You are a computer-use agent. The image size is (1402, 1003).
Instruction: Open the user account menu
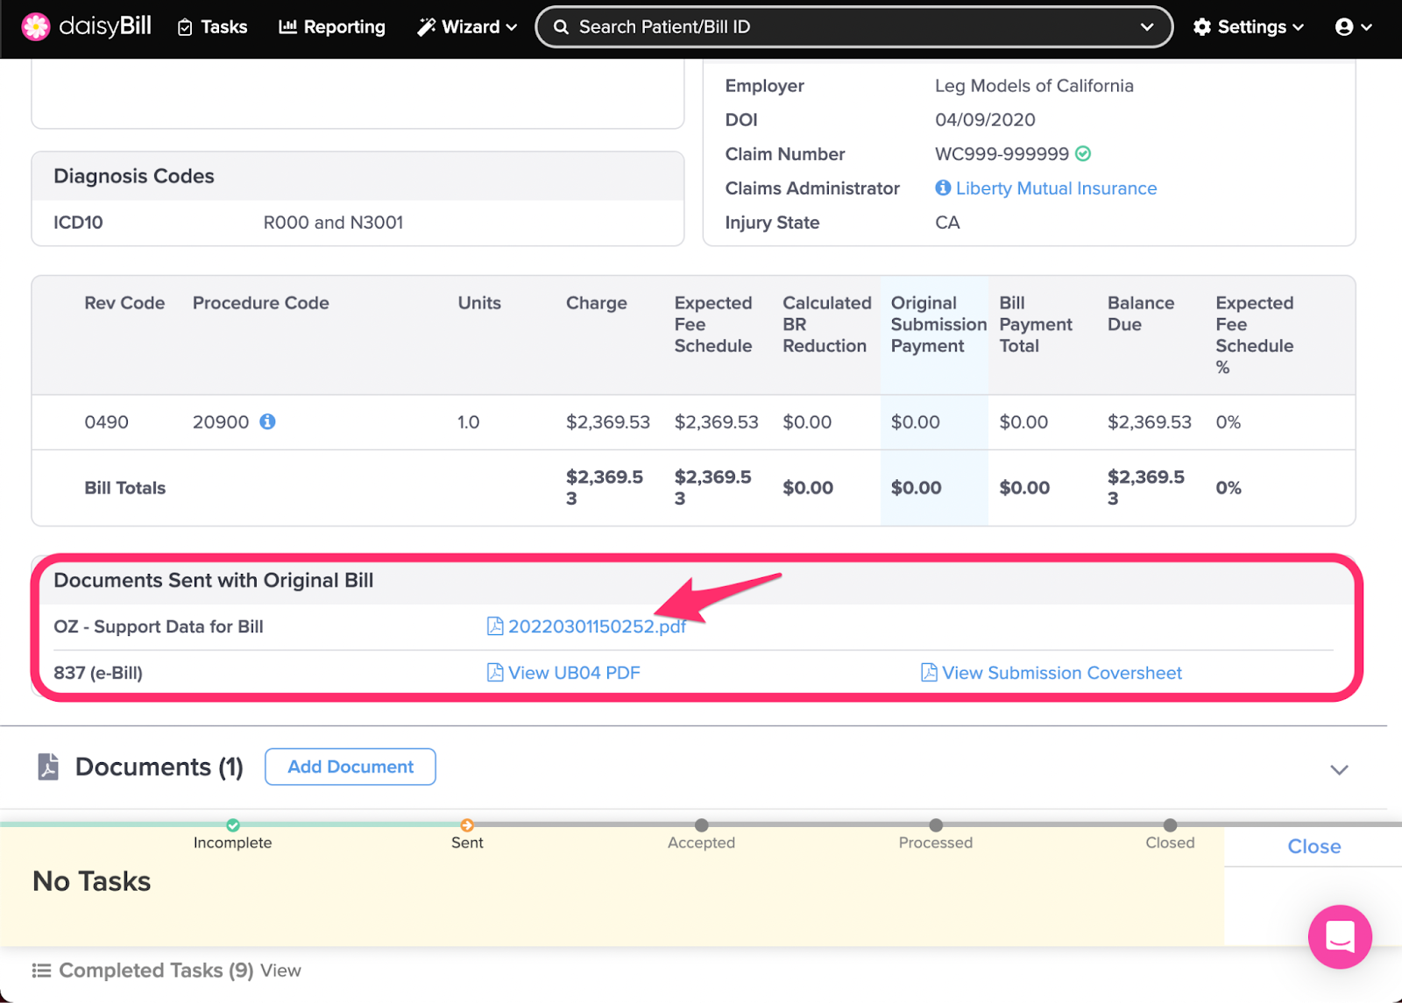point(1353,27)
